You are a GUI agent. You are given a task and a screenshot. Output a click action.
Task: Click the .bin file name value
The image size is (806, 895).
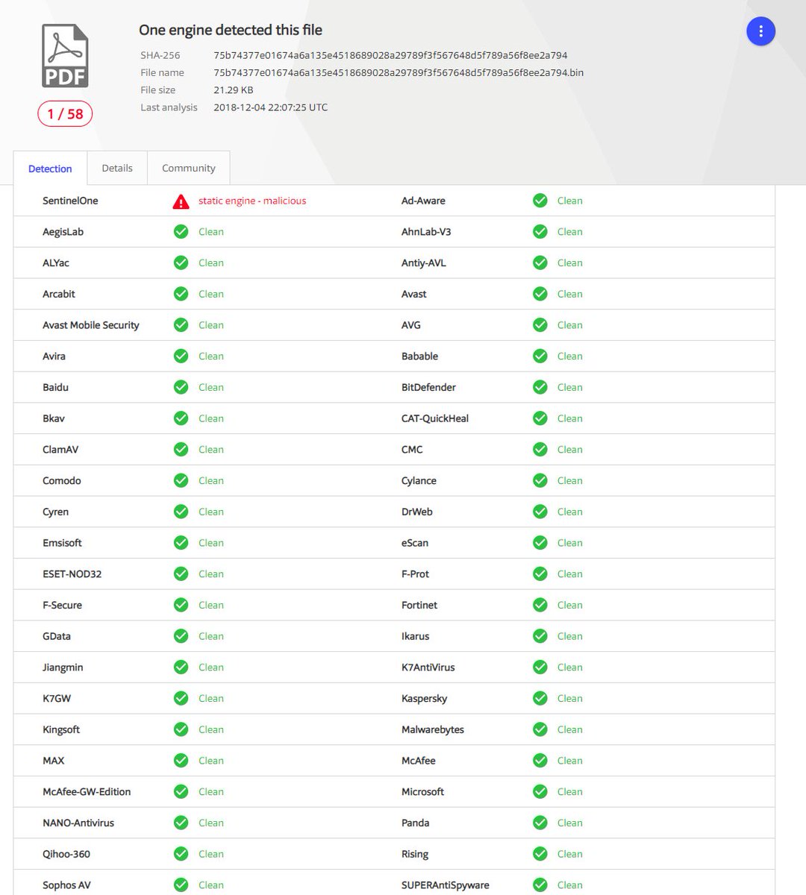(x=399, y=72)
